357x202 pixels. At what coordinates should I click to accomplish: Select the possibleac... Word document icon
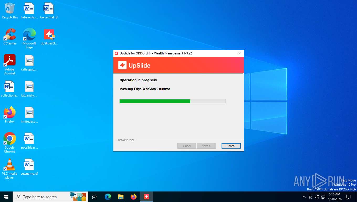tap(29, 141)
